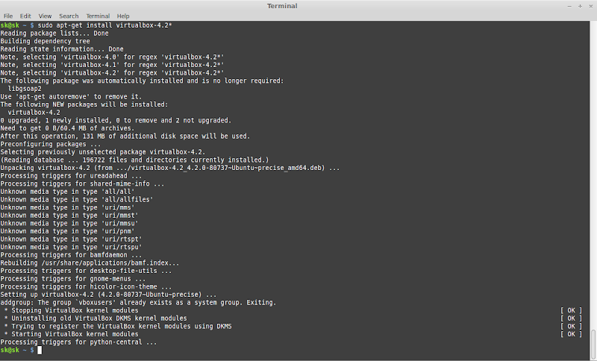
Task: Click the line 'Reading state information... Done'
Action: click(x=62, y=49)
